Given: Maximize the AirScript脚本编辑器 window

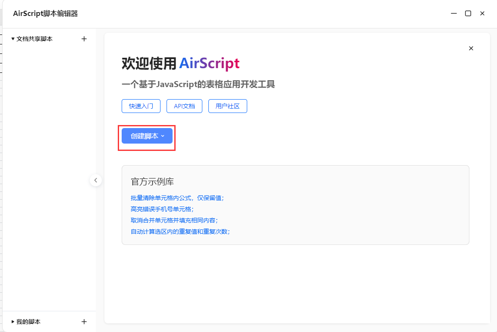Looking at the screenshot, I should tap(468, 13).
